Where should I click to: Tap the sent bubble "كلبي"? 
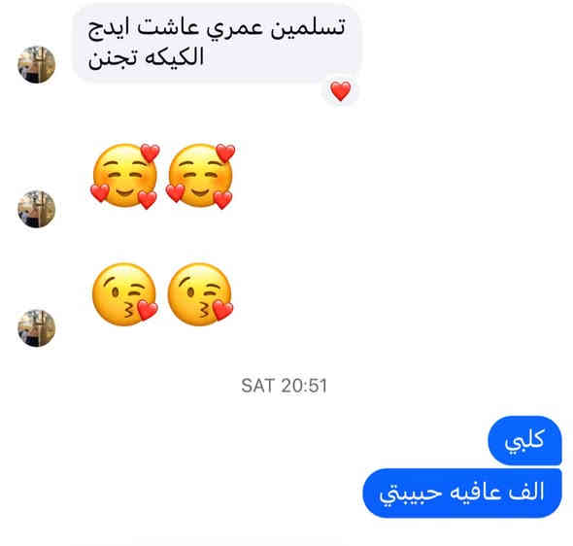coord(524,440)
